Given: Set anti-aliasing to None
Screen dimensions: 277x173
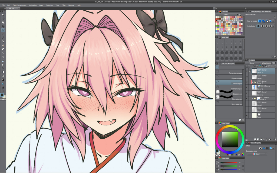Looking at the screenshot, I should coord(258,26).
